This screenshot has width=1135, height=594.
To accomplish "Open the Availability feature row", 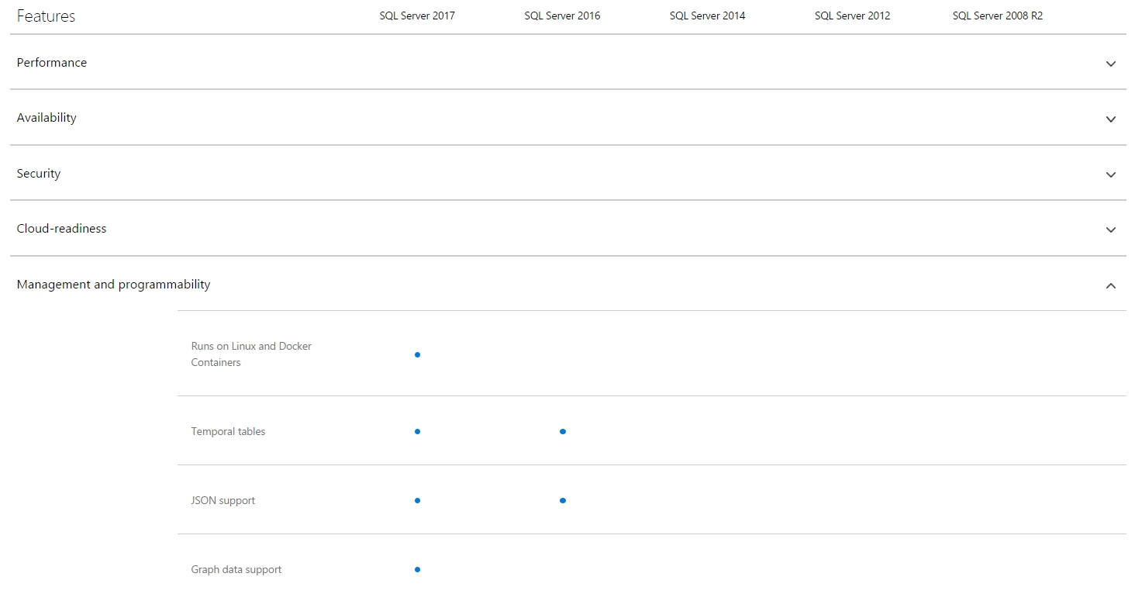I will [x=567, y=118].
